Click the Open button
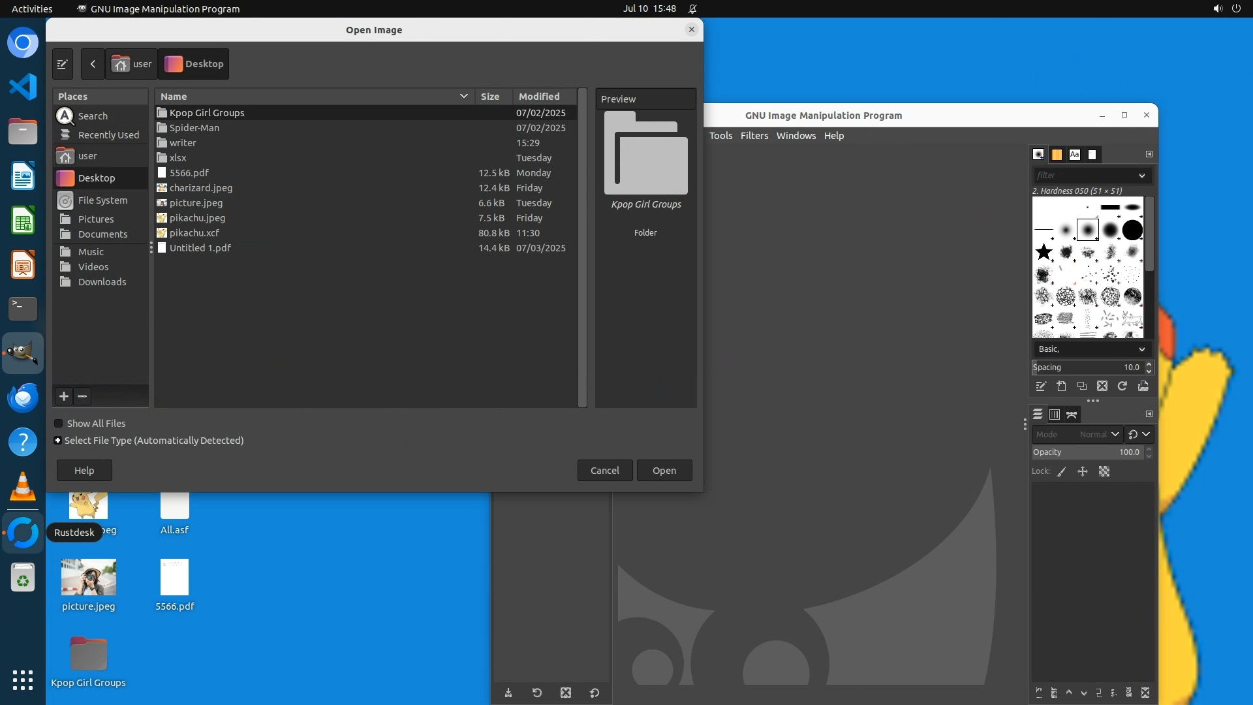 [664, 471]
